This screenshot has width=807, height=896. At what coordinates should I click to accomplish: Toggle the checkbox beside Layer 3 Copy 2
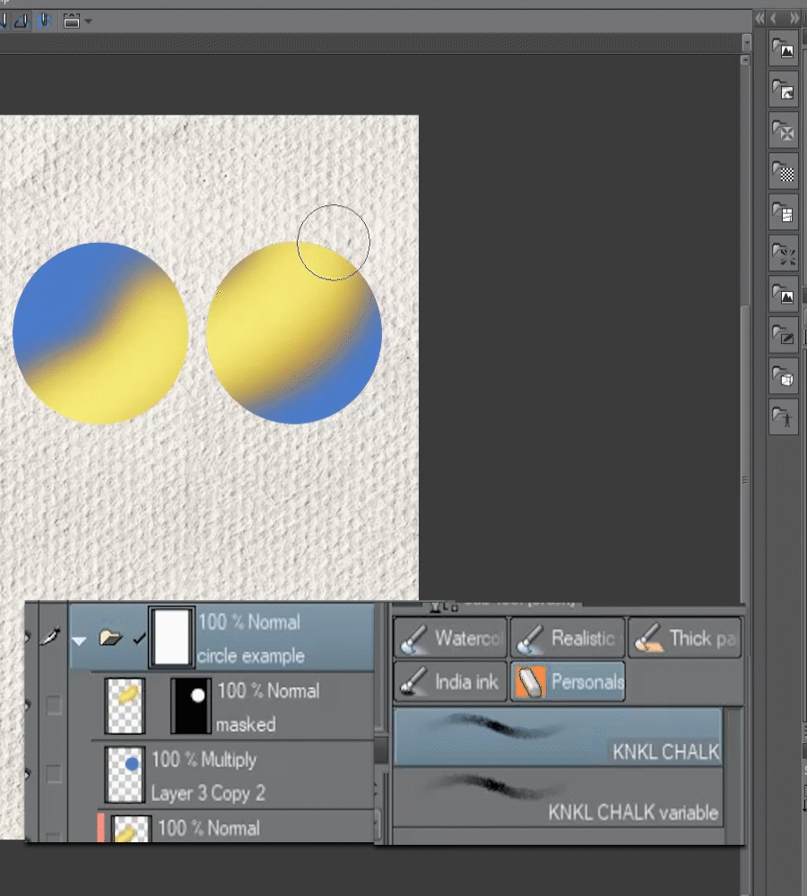[54, 774]
